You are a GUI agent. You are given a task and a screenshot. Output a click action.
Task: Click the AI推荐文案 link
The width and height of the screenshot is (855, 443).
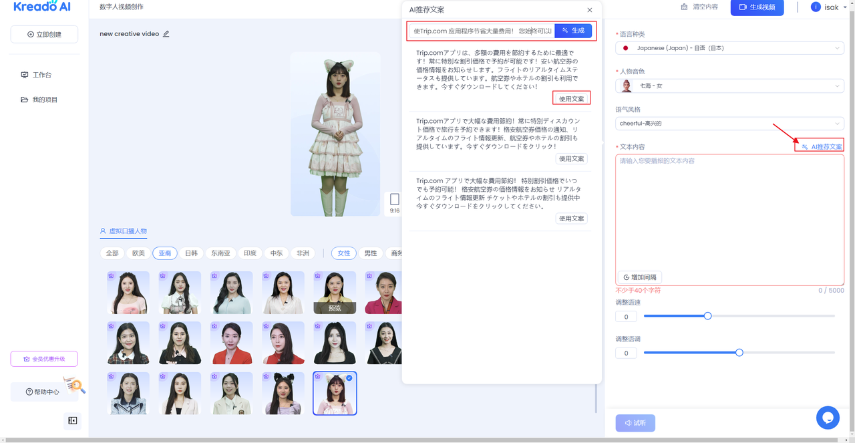(x=821, y=146)
